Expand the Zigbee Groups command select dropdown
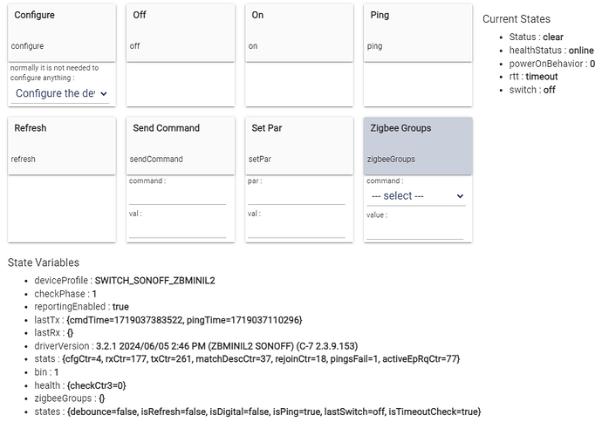The image size is (602, 422). point(416,196)
